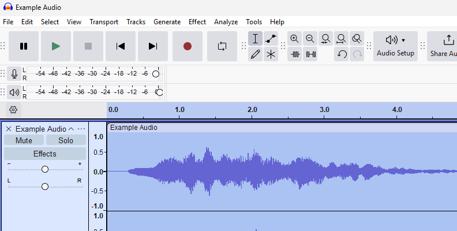The width and height of the screenshot is (457, 231).
Task: Solo the Example Audio track
Action: tap(66, 140)
